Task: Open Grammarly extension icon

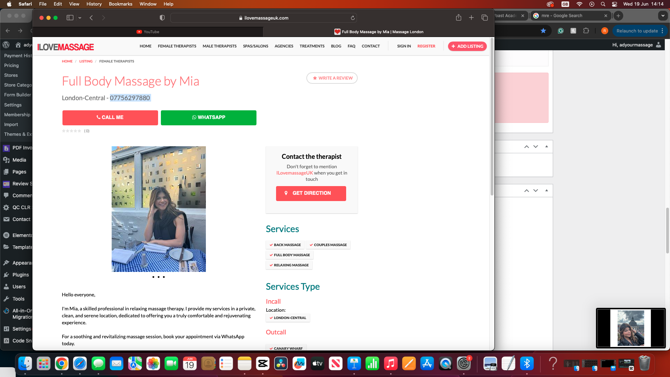Action: pos(561,31)
